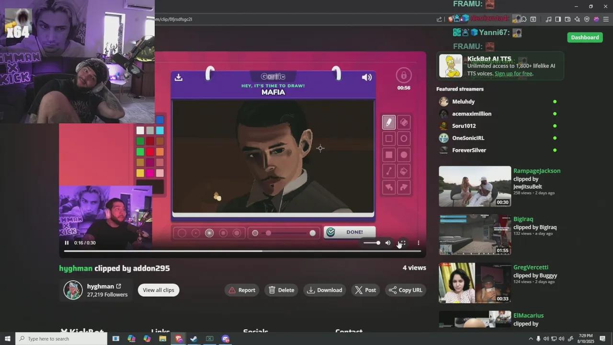Viewport: 613px width, 345px height.
Task: Click the hyghman channel avatar
Action: (73, 290)
